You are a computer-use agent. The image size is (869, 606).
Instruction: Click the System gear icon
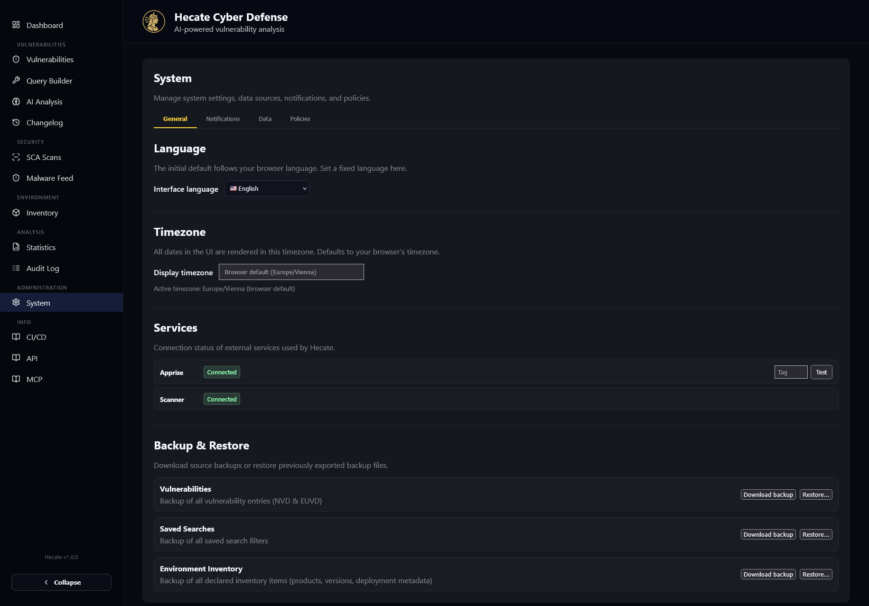tap(16, 302)
